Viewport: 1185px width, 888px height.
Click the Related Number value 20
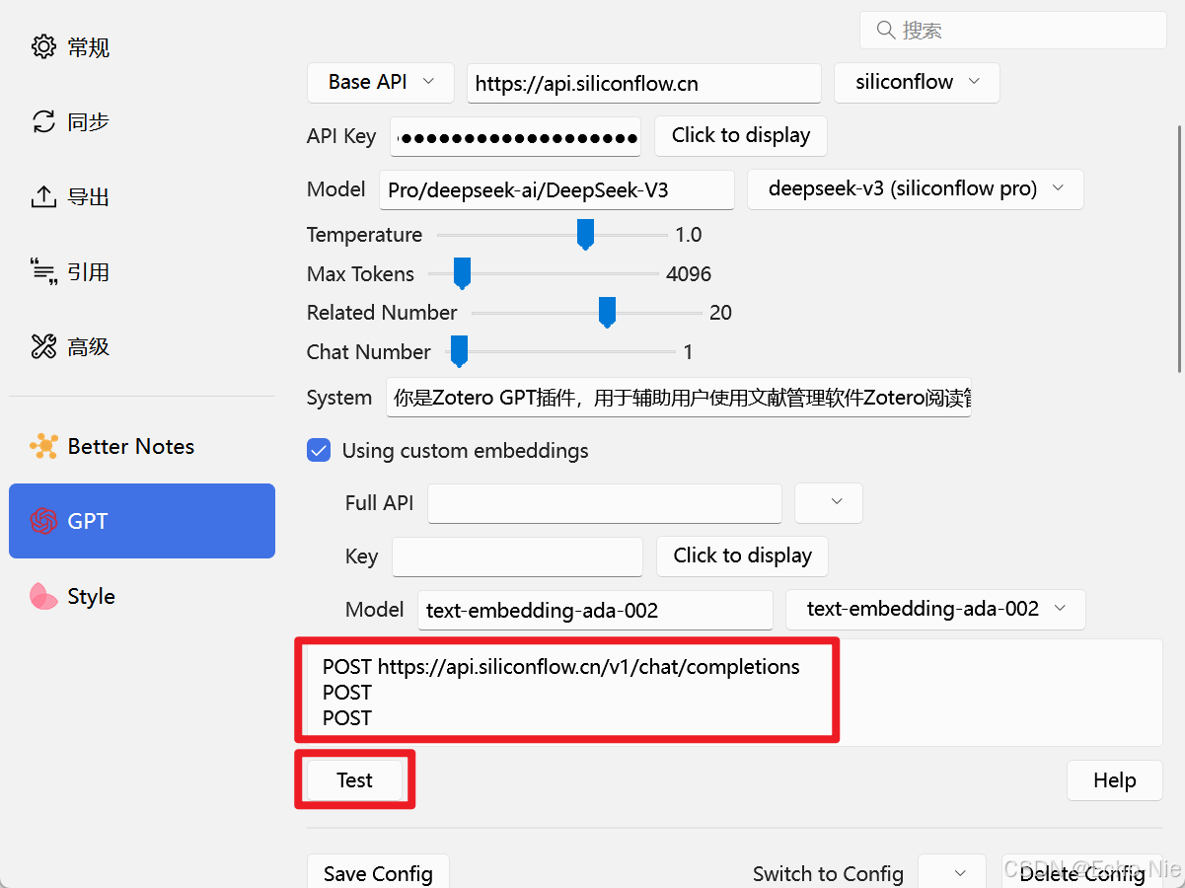[x=720, y=312]
